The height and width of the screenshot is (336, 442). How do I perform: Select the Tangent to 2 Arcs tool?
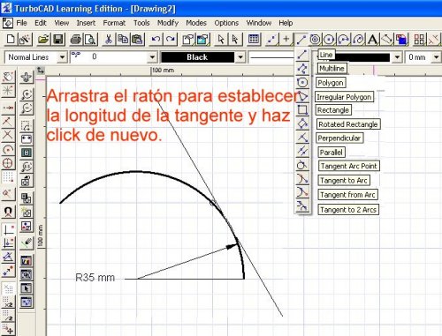click(x=302, y=205)
